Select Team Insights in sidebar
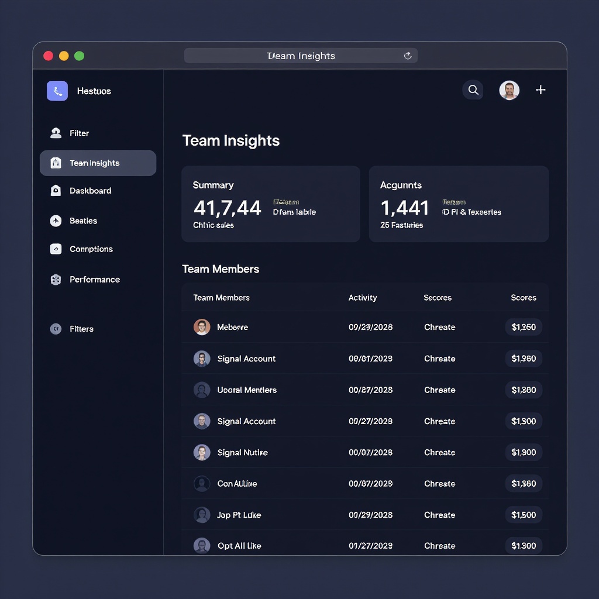This screenshot has width=599, height=599. [98, 163]
